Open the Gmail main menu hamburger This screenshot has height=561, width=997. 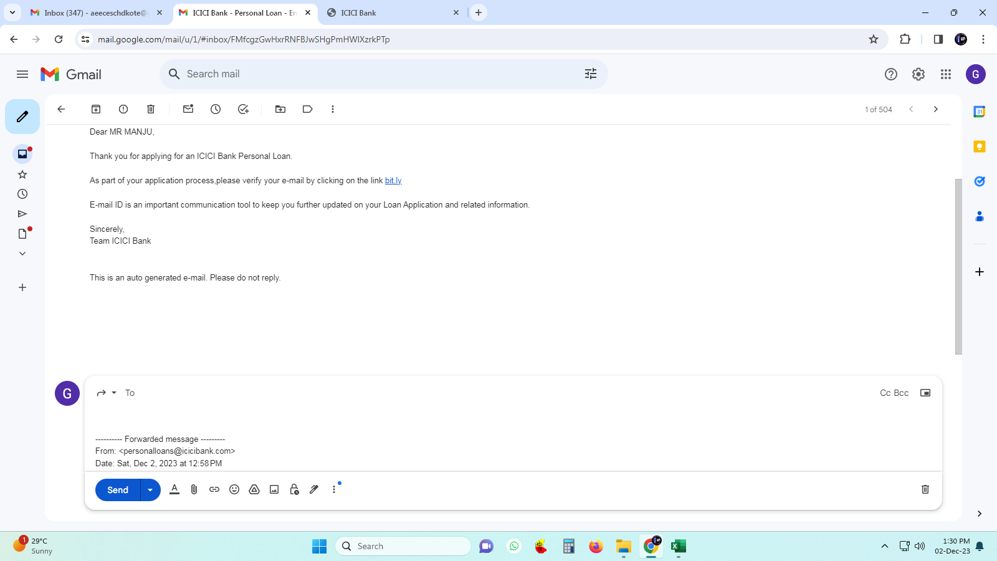tap(22, 74)
